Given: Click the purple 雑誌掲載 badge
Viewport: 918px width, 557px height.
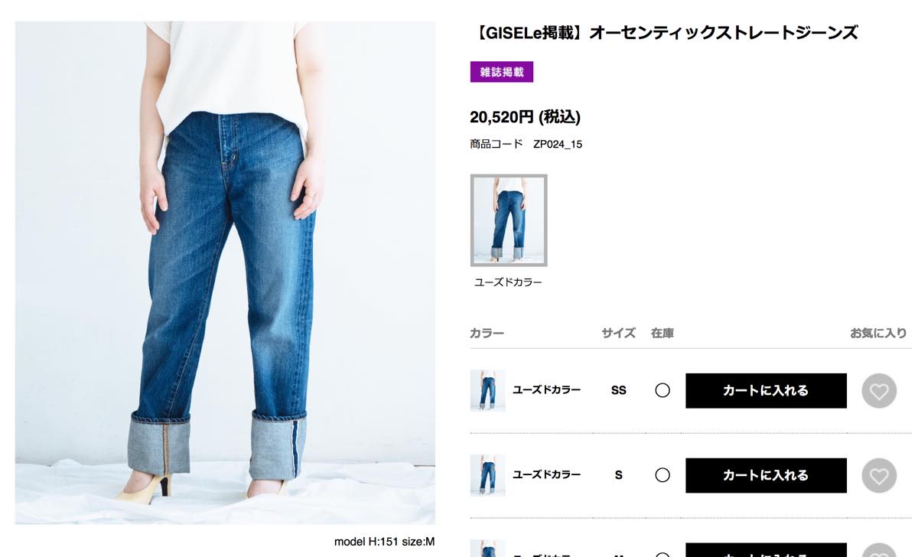Looking at the screenshot, I should 502,72.
